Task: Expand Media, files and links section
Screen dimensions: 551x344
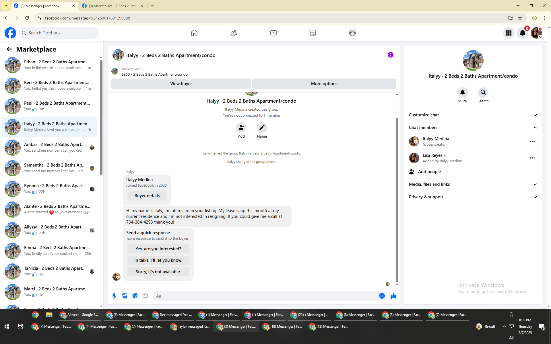Action: [473, 184]
